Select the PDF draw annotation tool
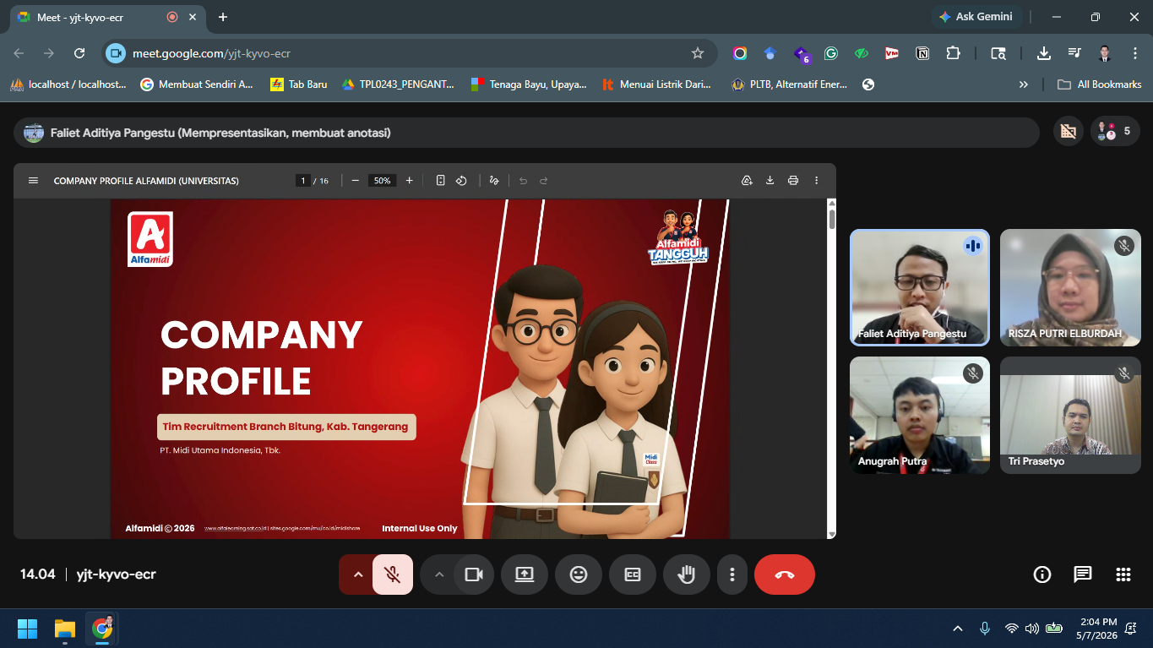This screenshot has height=648, width=1153. [494, 181]
